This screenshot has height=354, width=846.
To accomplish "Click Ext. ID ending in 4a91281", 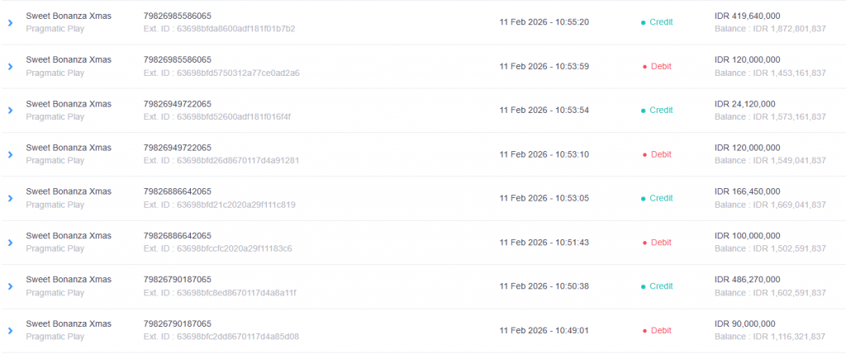I will [x=221, y=161].
